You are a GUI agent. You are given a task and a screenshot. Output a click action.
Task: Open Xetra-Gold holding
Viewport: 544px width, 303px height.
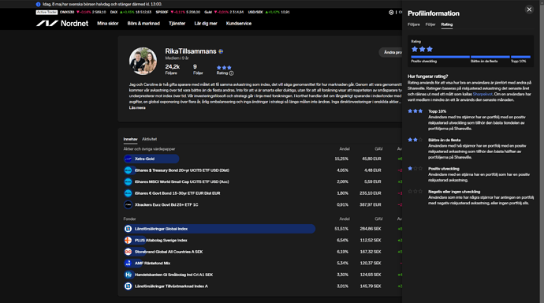coord(145,159)
